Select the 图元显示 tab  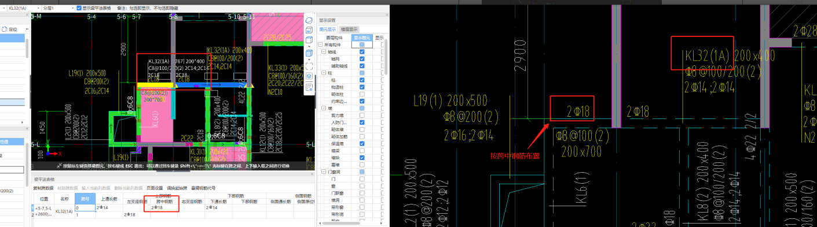(x=328, y=29)
